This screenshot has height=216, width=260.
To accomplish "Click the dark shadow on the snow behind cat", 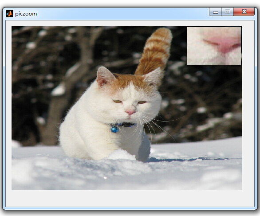I will pyautogui.click(x=186, y=160).
